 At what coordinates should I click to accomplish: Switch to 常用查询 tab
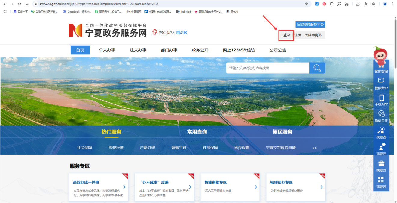pyautogui.click(x=197, y=132)
